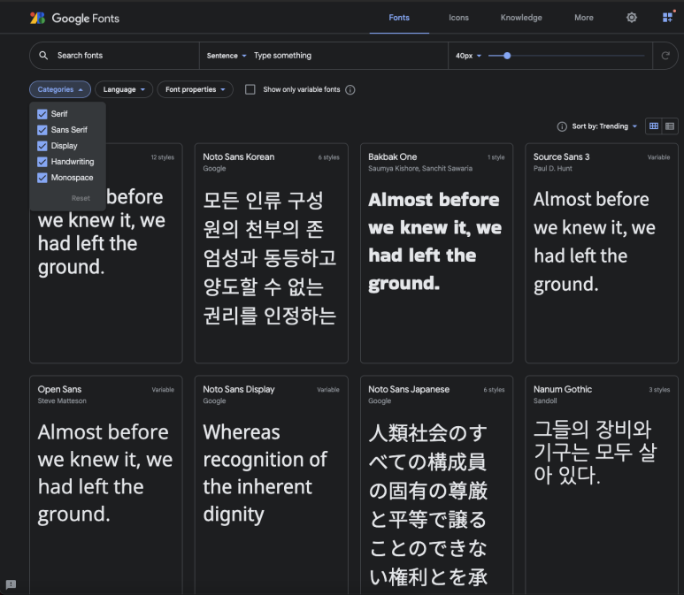The width and height of the screenshot is (684, 595).
Task: Collapse the Categories dropdown
Action: [x=60, y=89]
